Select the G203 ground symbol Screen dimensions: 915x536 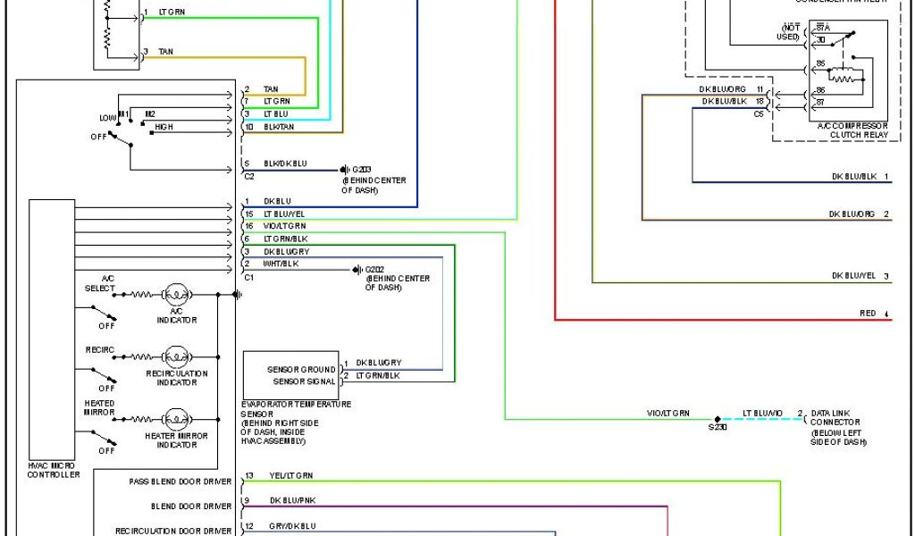pyautogui.click(x=344, y=170)
